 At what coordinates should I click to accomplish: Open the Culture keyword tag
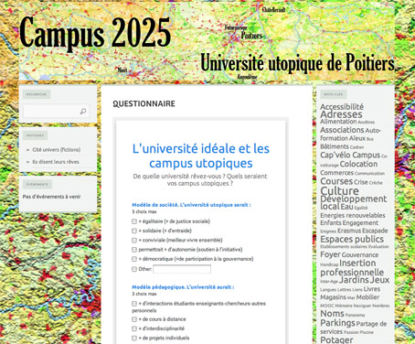pos(339,191)
